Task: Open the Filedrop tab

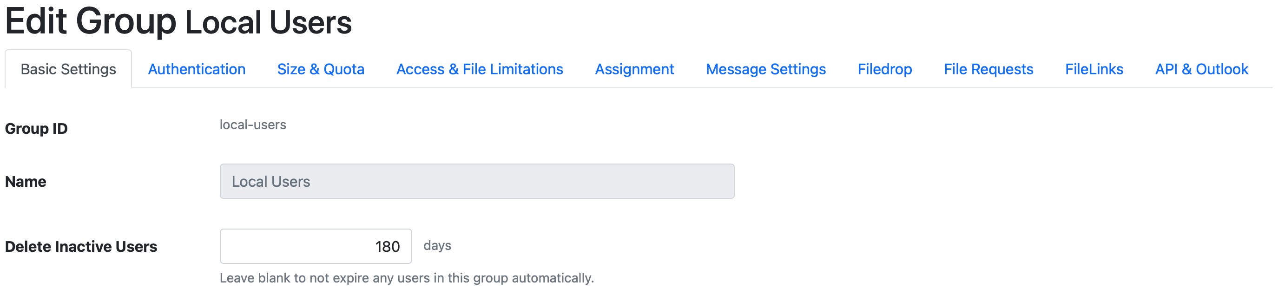Action: pos(884,69)
